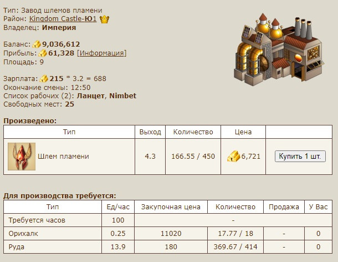The height and width of the screenshot is (262, 338).
Task: Click the free places value 25
Action: point(70,104)
